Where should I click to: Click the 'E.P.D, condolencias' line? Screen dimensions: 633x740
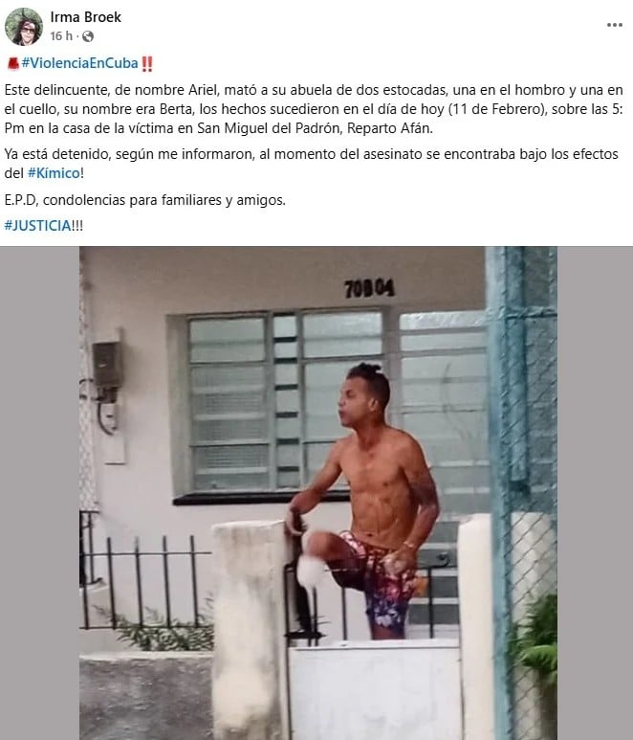[145, 200]
